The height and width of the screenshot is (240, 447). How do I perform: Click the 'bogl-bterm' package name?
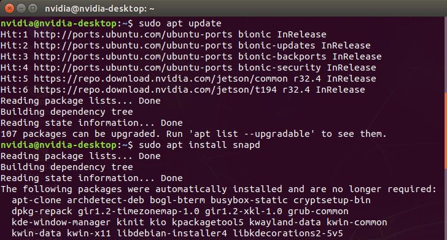tap(177, 200)
